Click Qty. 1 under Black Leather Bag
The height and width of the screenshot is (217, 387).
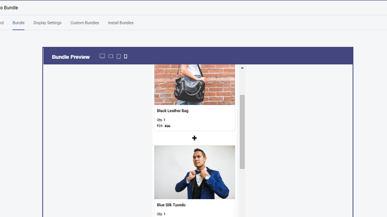click(161, 120)
